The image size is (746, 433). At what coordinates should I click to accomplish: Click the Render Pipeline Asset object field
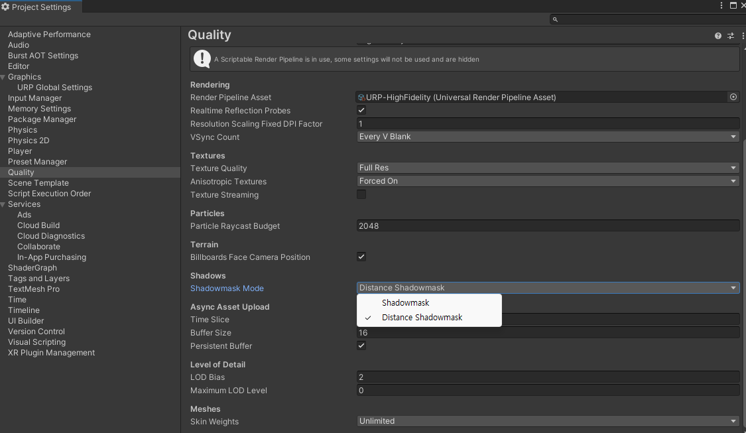542,97
